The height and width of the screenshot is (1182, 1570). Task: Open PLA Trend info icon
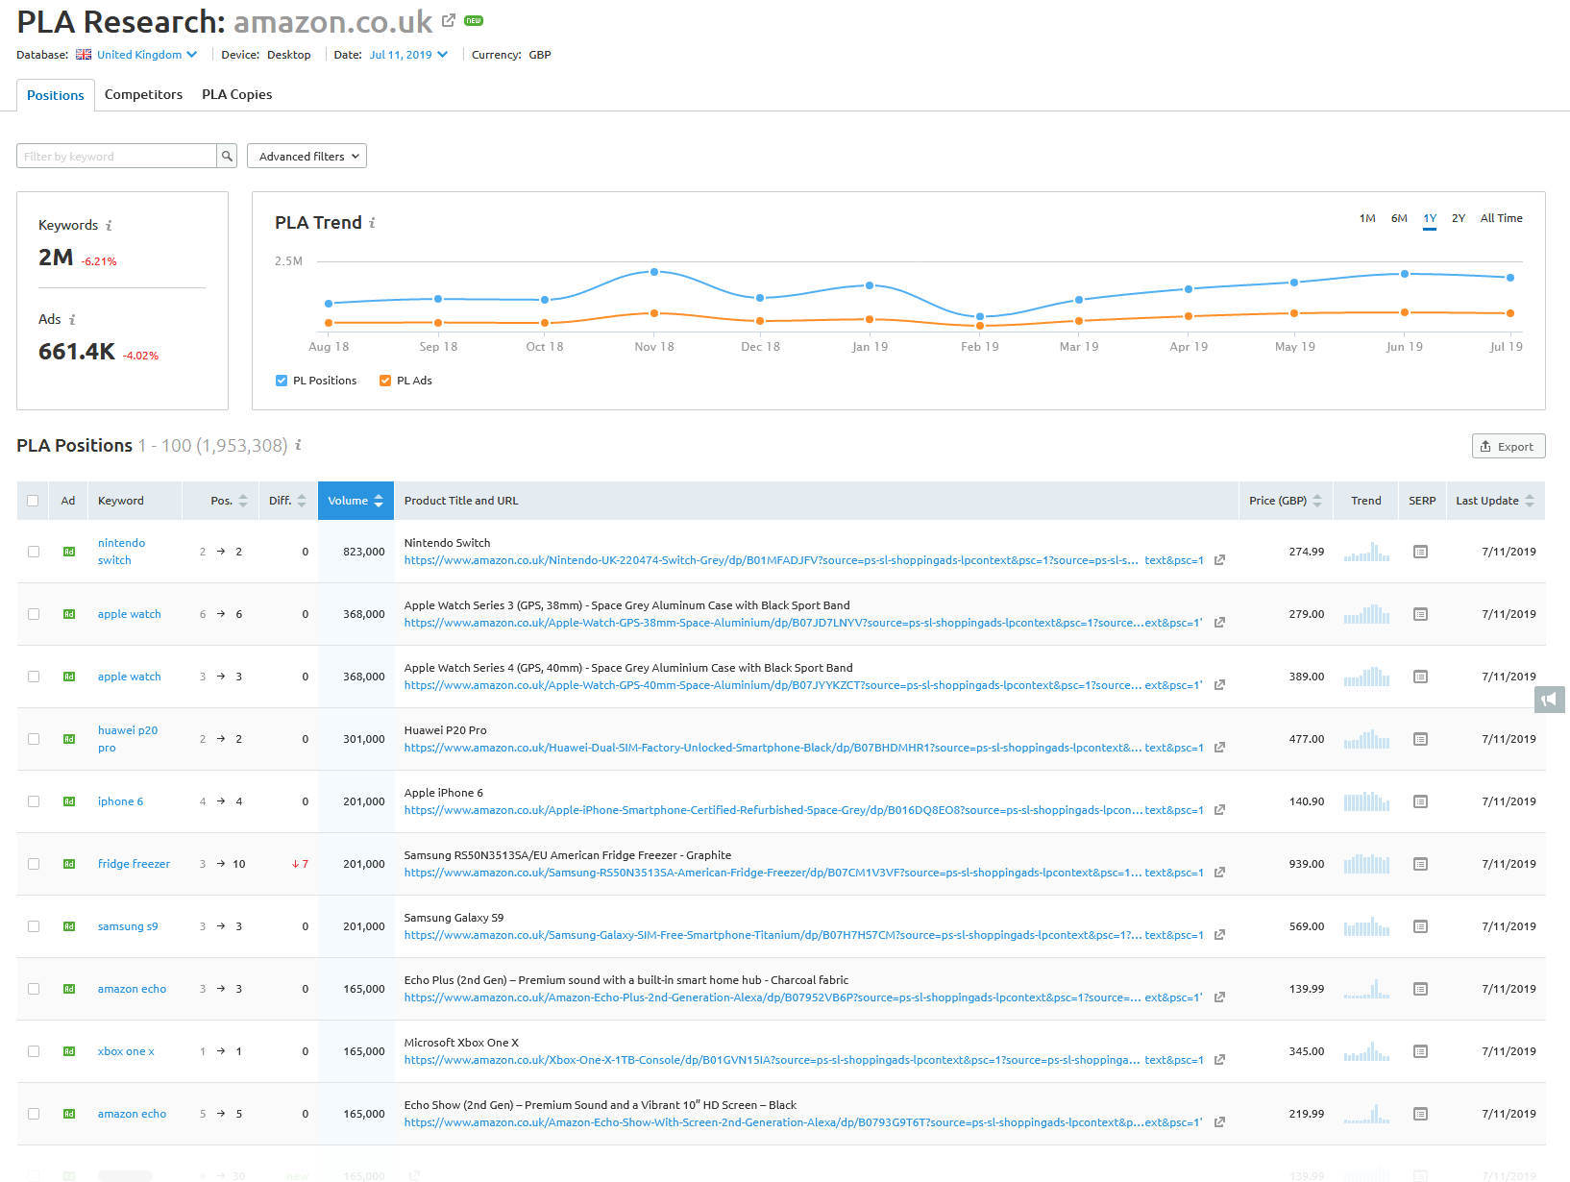click(x=372, y=223)
